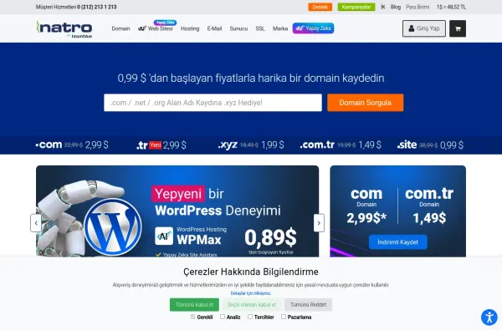The height and width of the screenshot is (330, 502).
Task: Open the Sunucu menu
Action: pyautogui.click(x=238, y=28)
